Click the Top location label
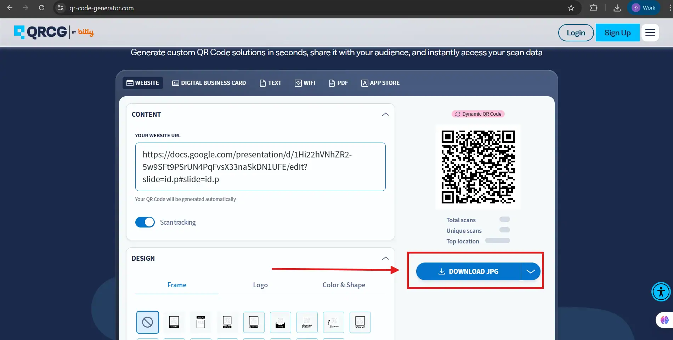Viewport: 673px width, 340px height. click(463, 241)
